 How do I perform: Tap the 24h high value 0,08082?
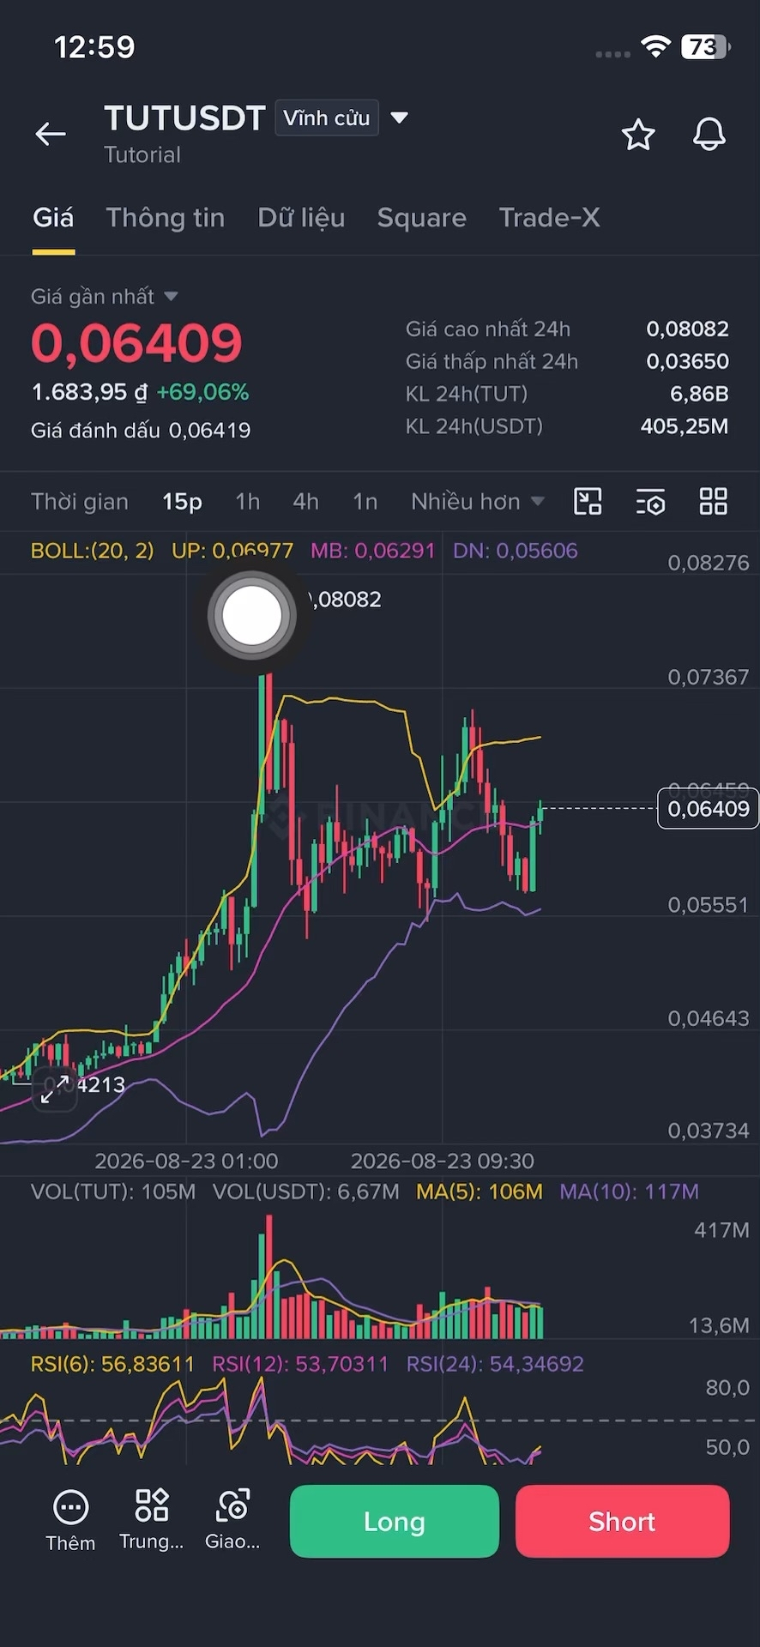pyautogui.click(x=687, y=329)
